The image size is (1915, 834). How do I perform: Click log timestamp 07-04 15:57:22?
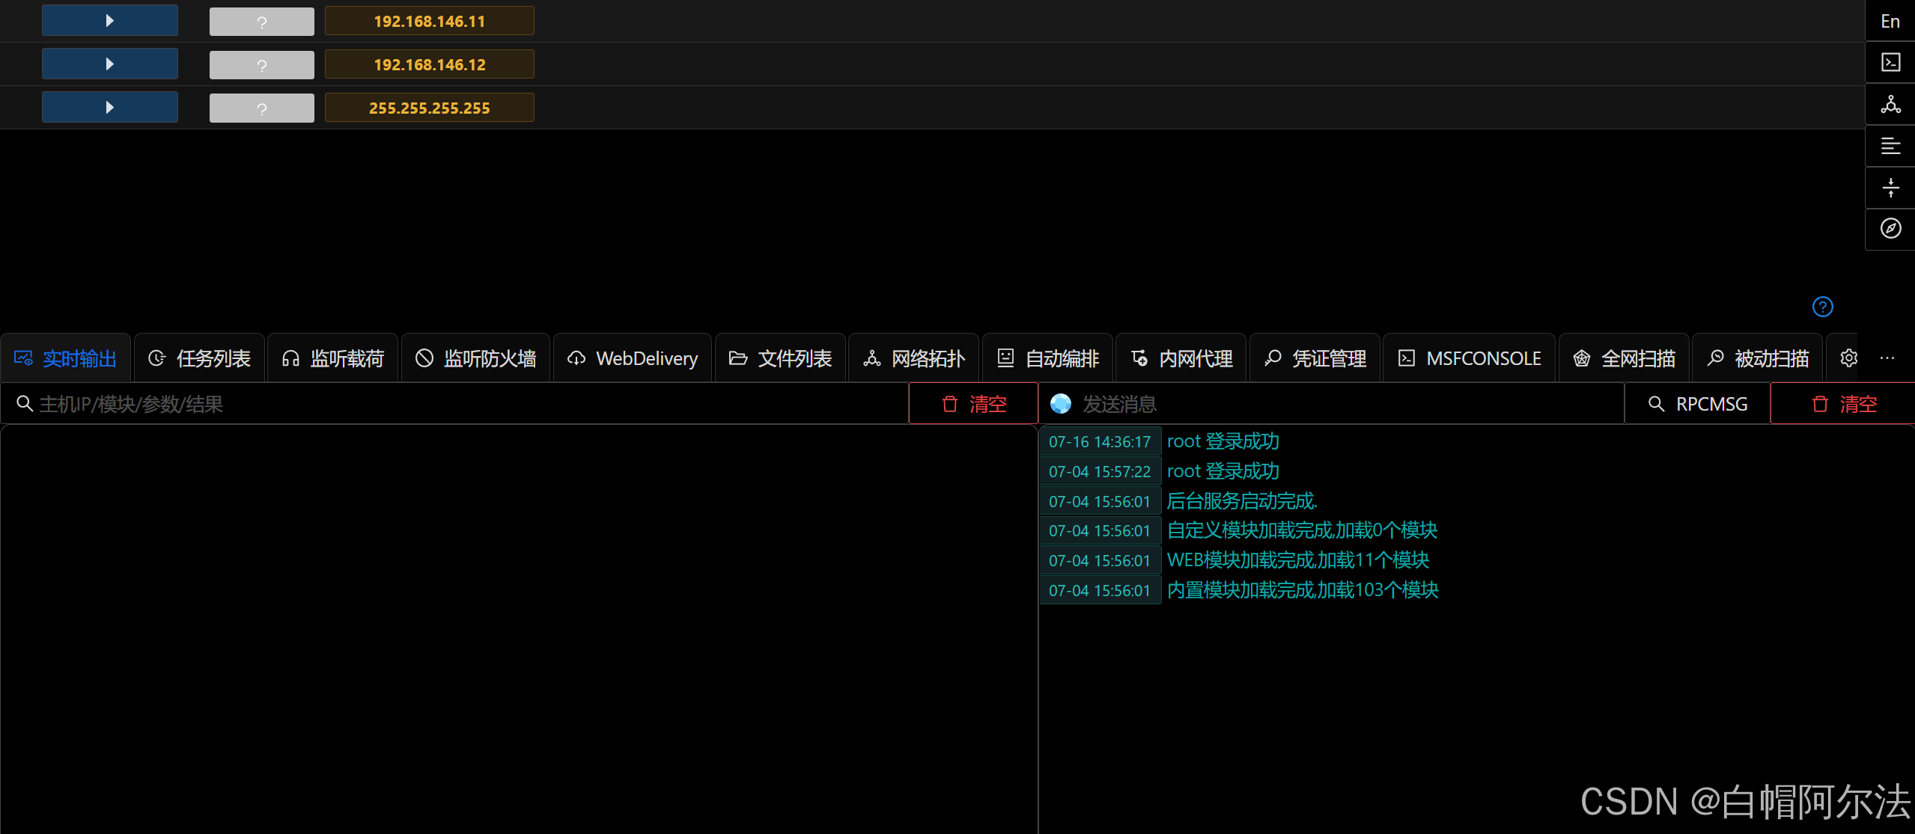[1100, 471]
